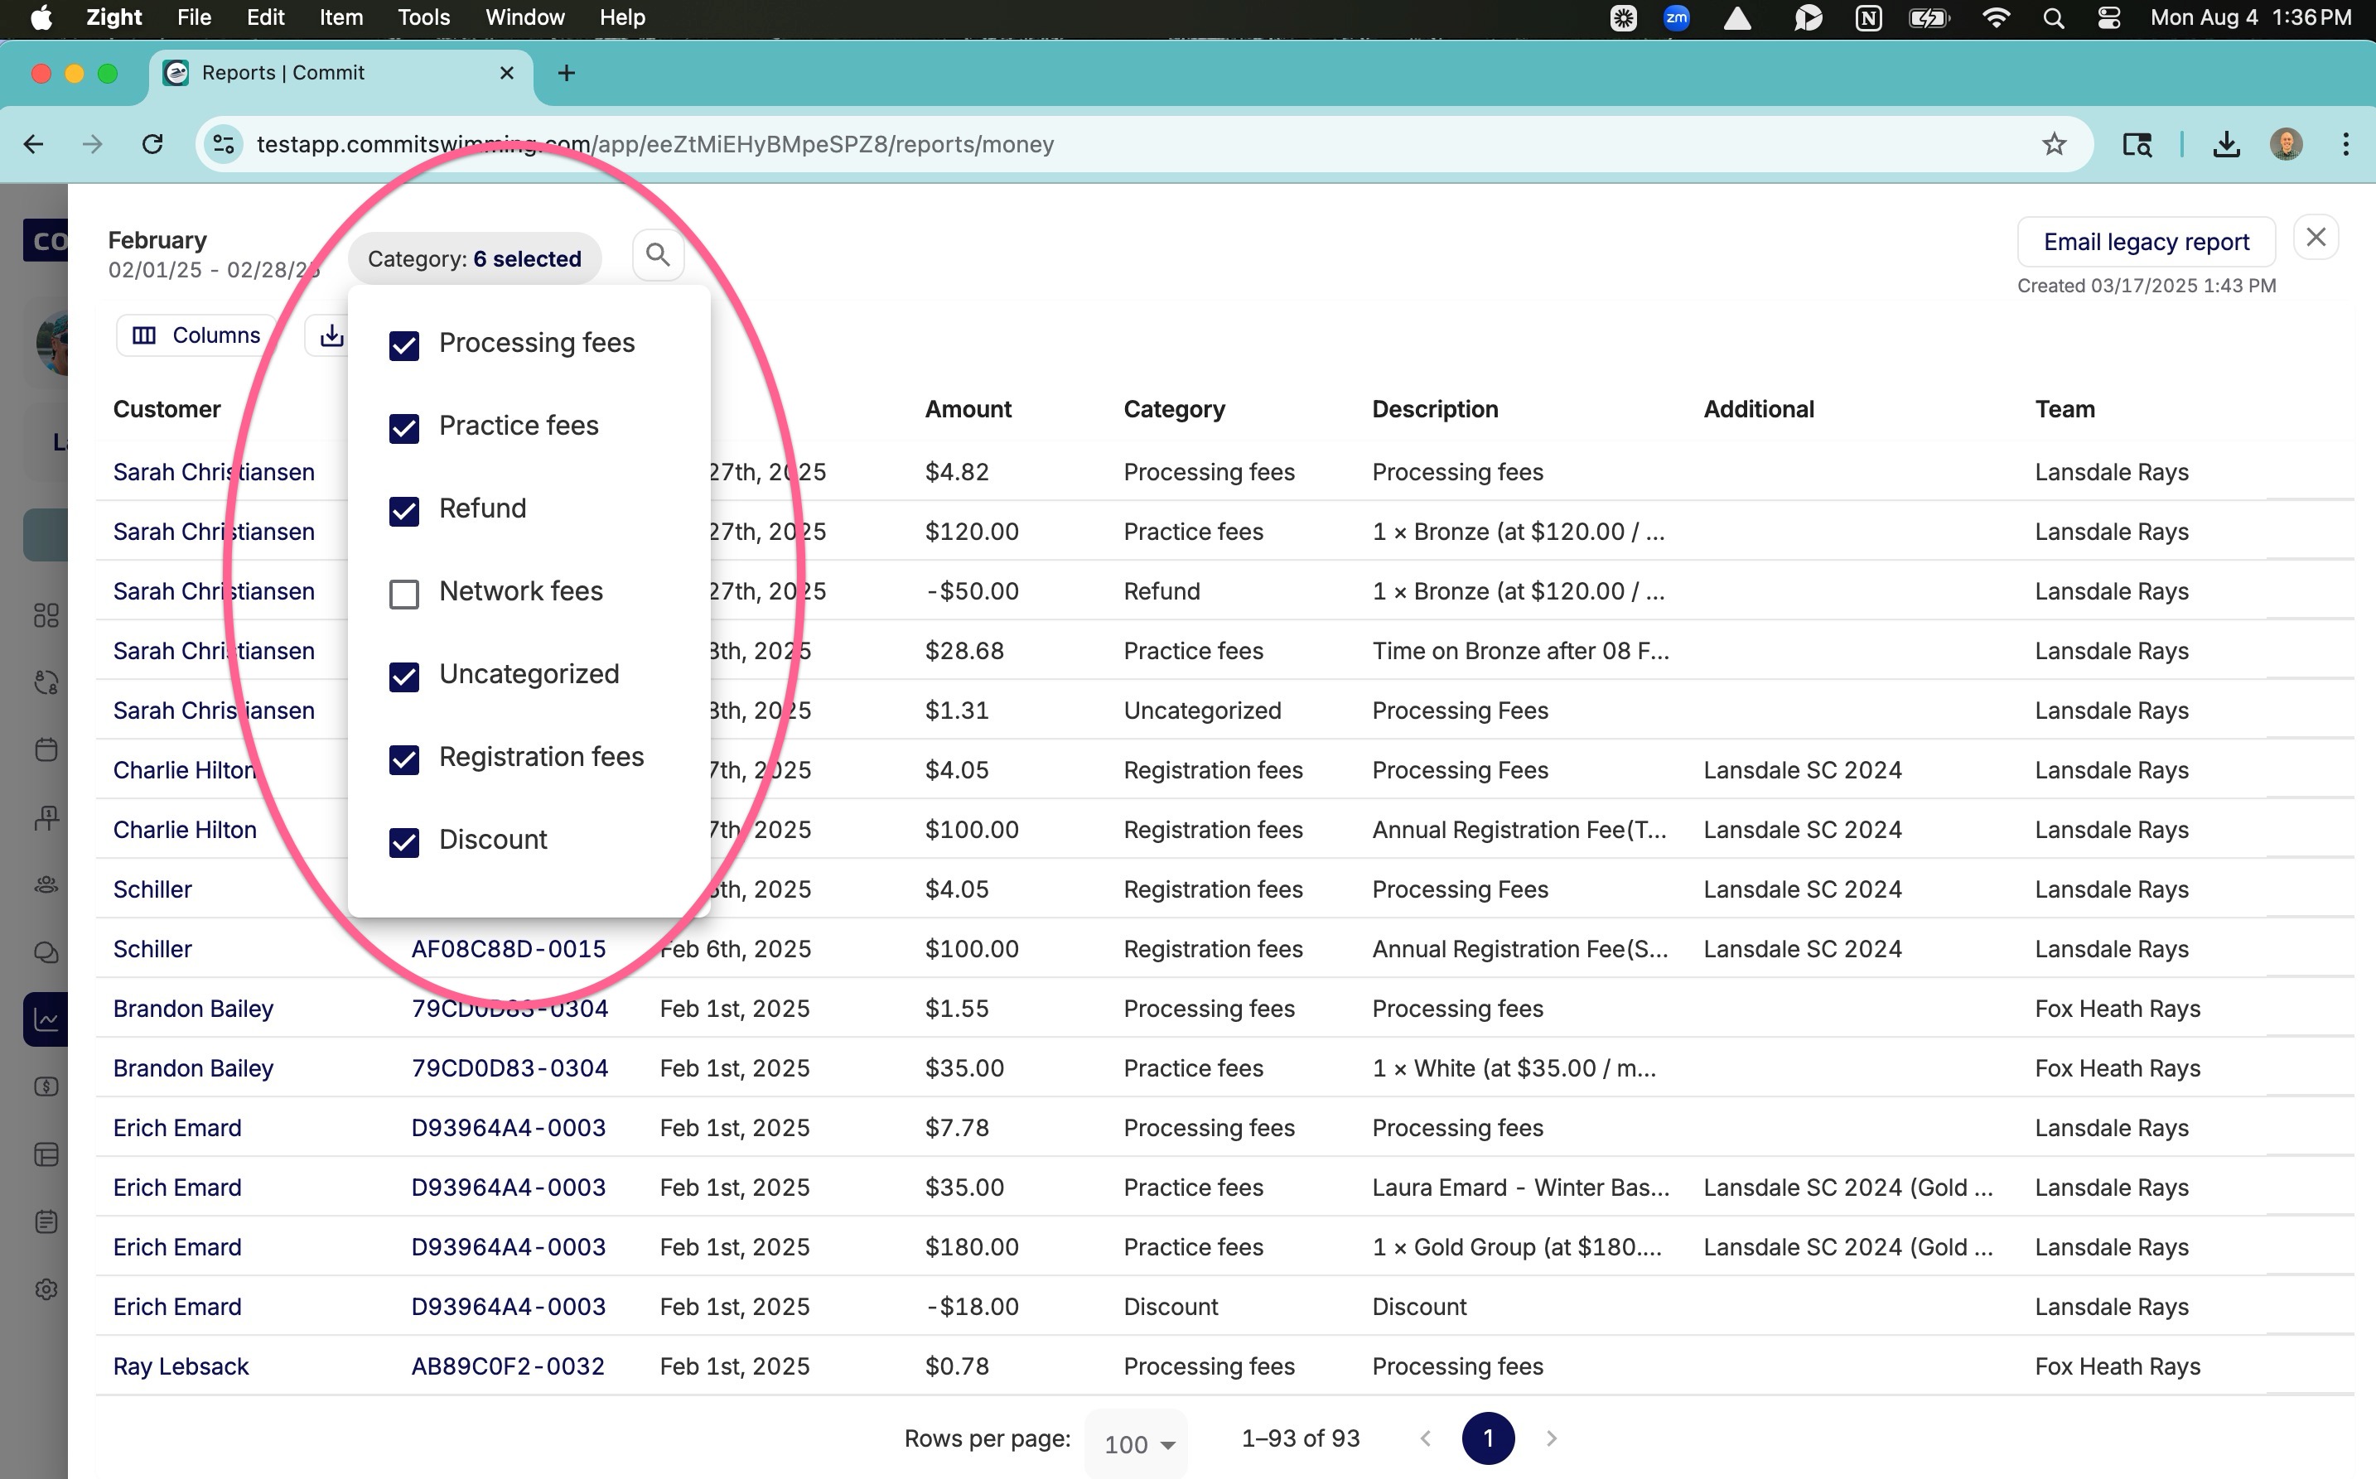Open the Window menu in menu bar
The image size is (2376, 1479).
[x=524, y=17]
